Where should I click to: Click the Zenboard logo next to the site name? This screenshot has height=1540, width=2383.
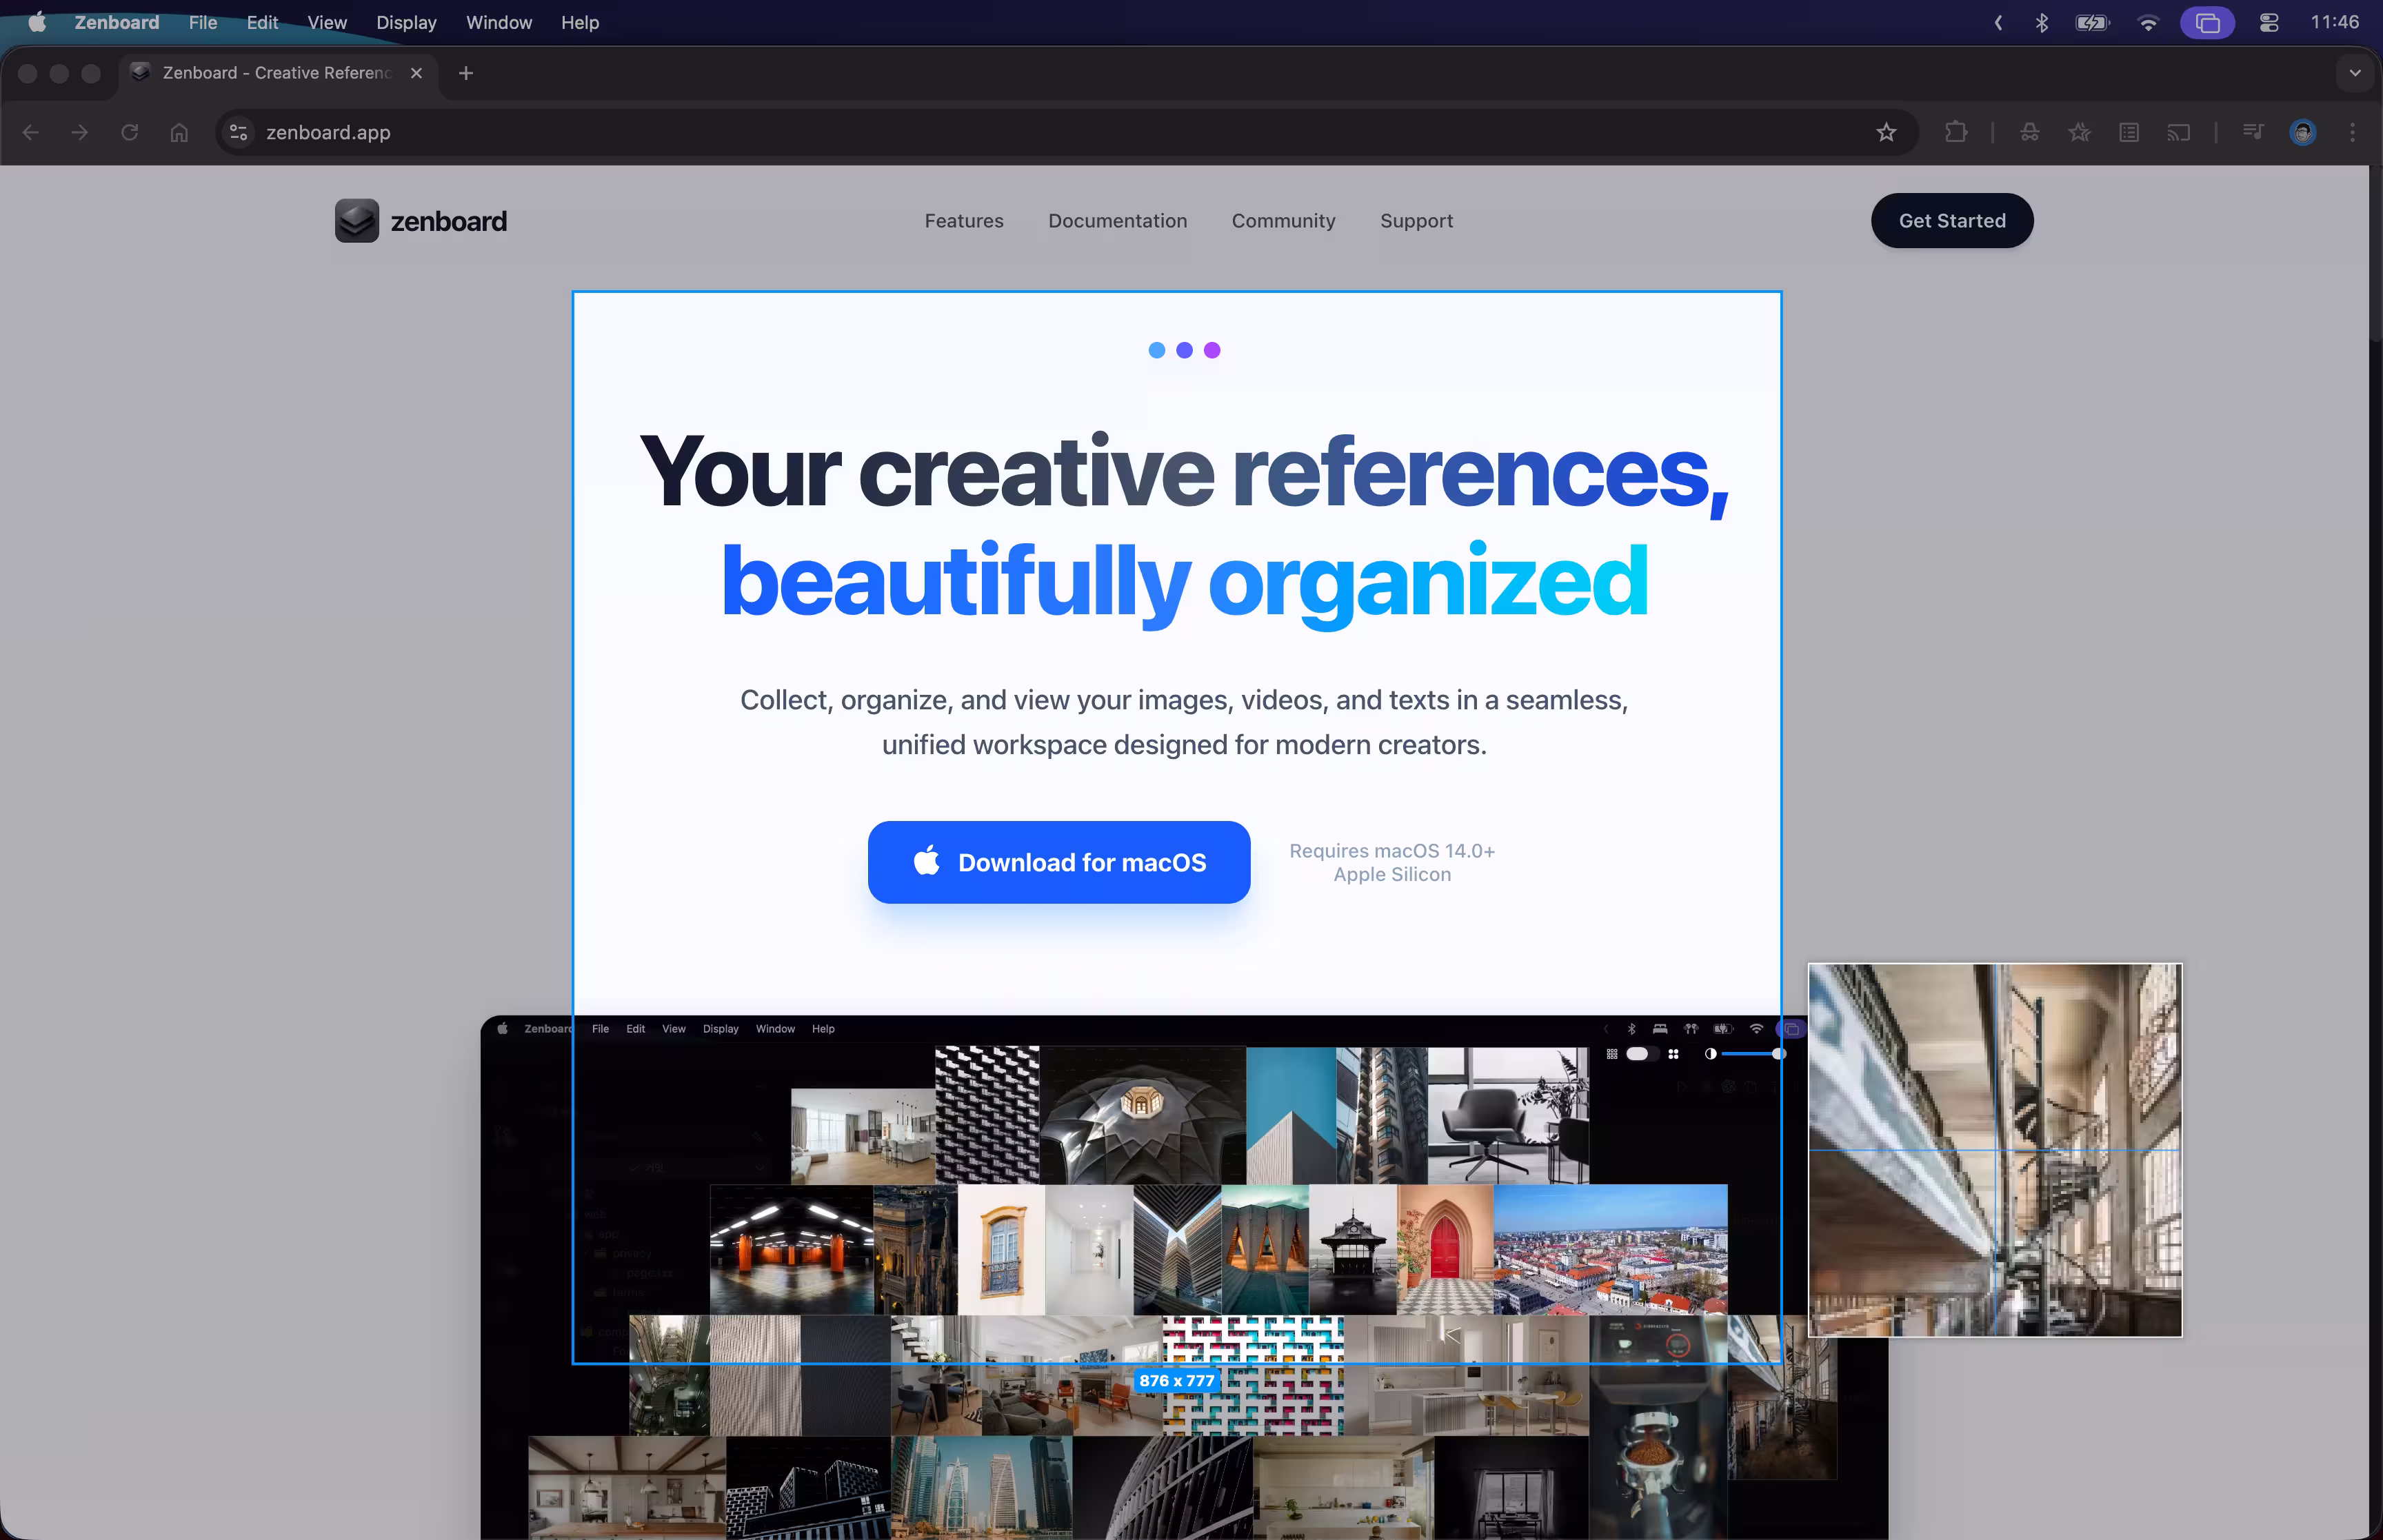356,220
